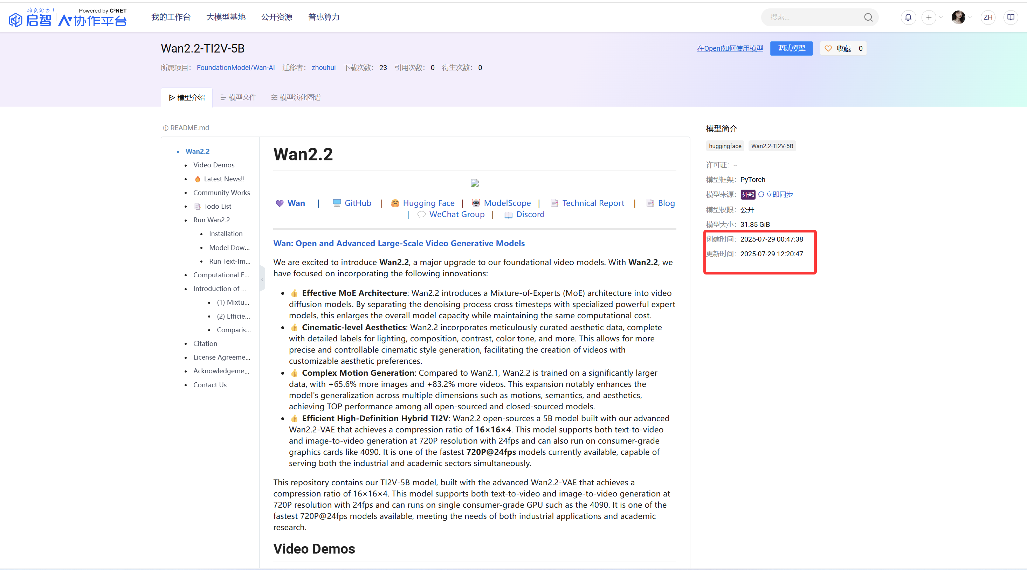Click the 收藏 button

click(838, 48)
